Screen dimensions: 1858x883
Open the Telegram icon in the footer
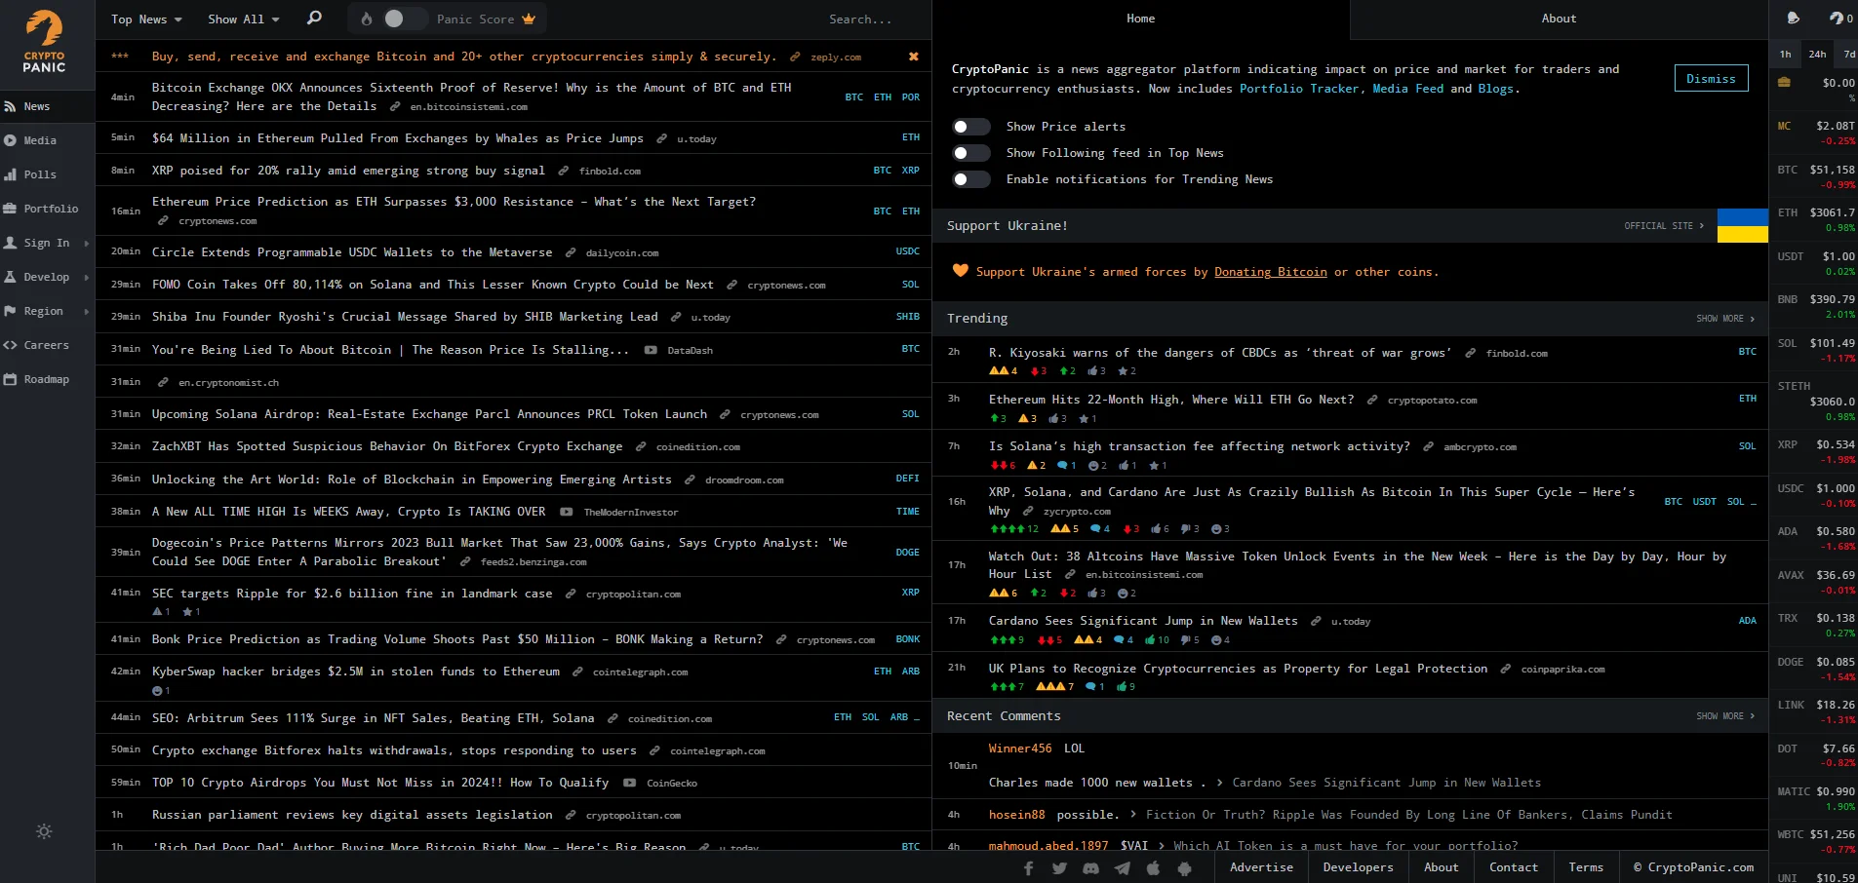[1123, 867]
